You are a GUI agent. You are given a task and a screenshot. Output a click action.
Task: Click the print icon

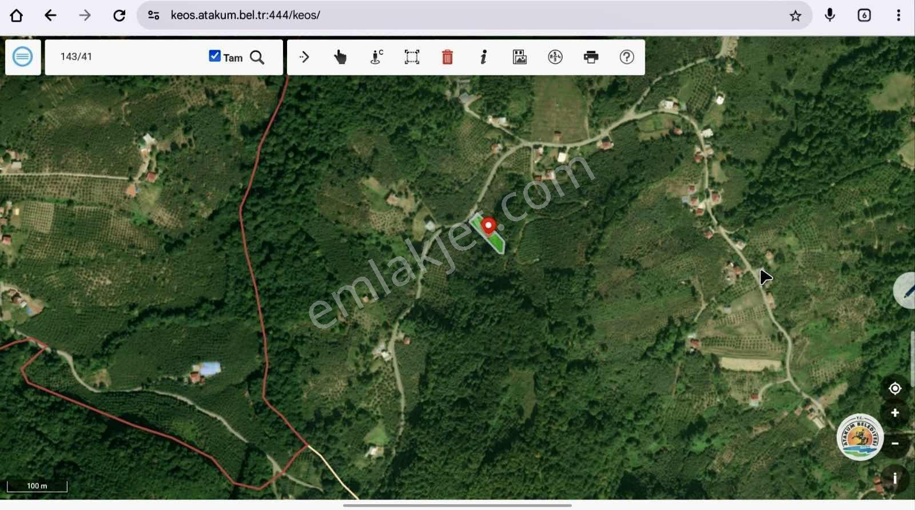coord(591,57)
